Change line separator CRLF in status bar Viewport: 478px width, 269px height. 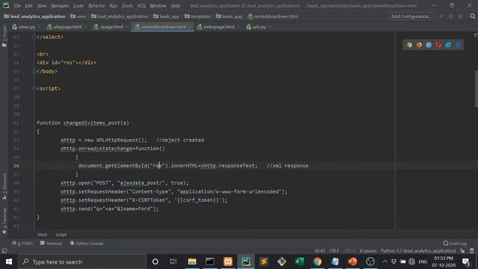[334, 251]
